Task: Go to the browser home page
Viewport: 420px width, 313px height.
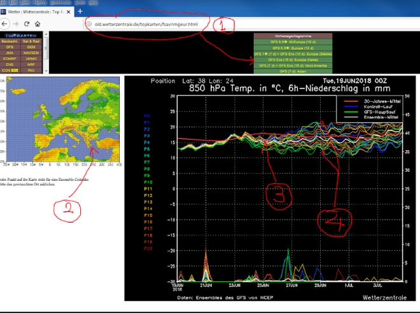Action: [x=38, y=24]
